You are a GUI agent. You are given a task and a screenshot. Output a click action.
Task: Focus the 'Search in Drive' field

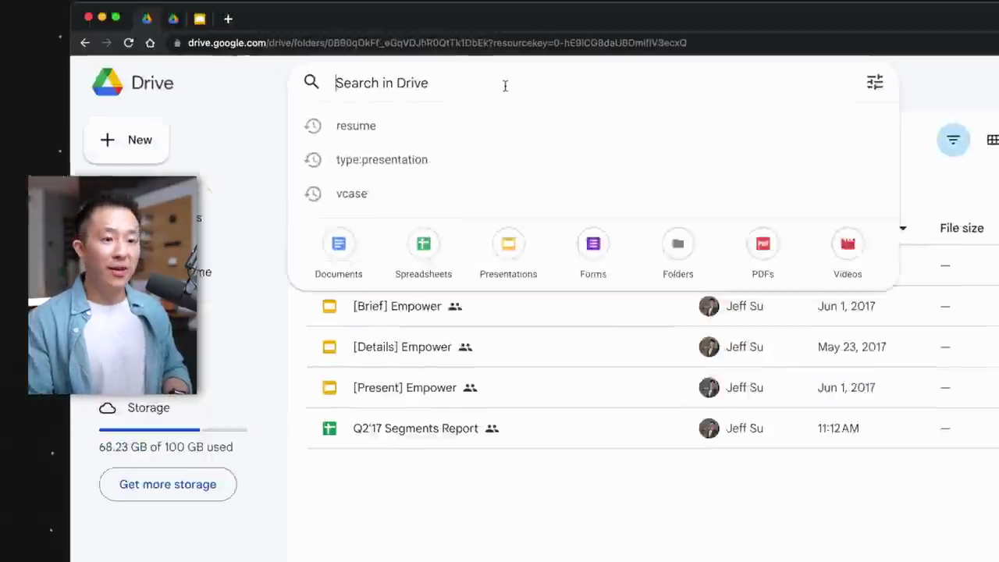click(593, 83)
